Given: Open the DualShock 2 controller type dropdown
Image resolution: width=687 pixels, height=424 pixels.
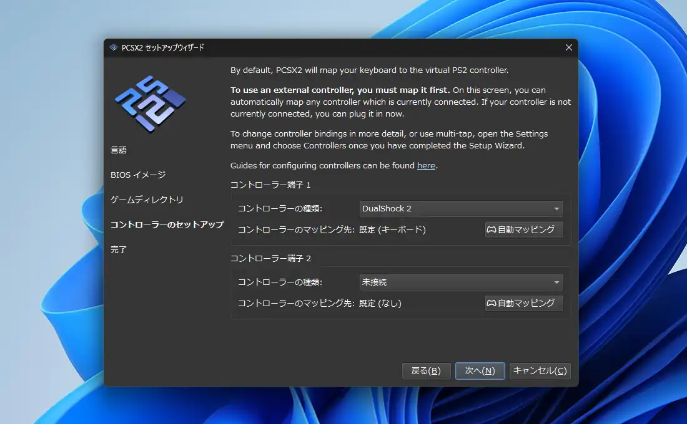Looking at the screenshot, I should (x=461, y=209).
